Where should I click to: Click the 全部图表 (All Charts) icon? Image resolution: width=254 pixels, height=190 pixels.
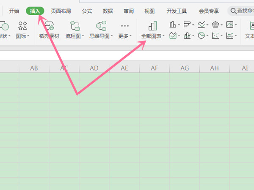pos(152,26)
